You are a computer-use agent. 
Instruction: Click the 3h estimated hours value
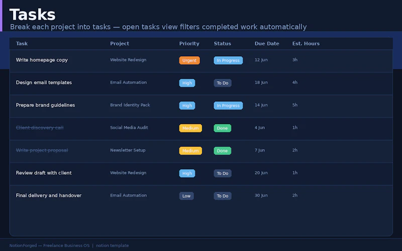pos(295,60)
